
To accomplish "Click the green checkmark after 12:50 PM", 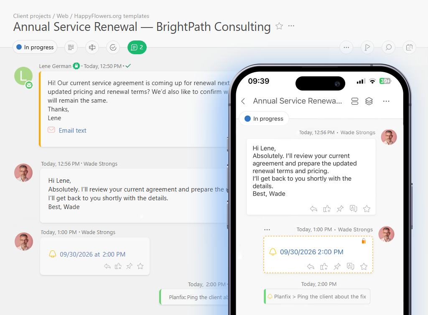I will (x=128, y=66).
